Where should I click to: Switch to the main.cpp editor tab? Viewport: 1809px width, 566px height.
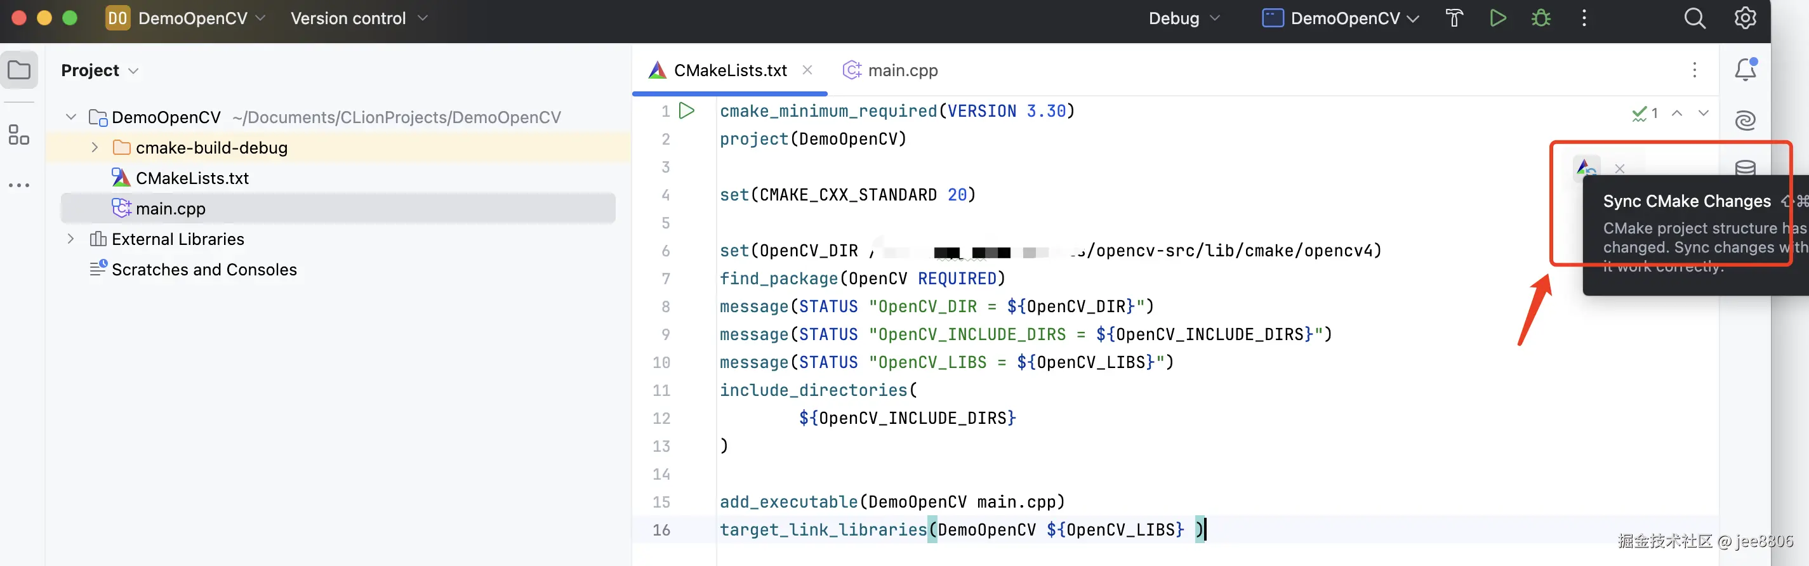[x=890, y=70]
